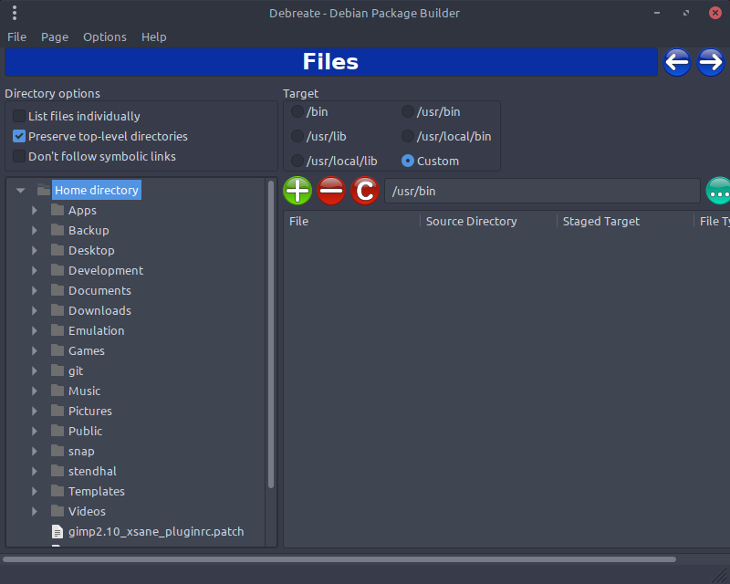This screenshot has height=584, width=730.
Task: Open the Page menu
Action: click(55, 36)
